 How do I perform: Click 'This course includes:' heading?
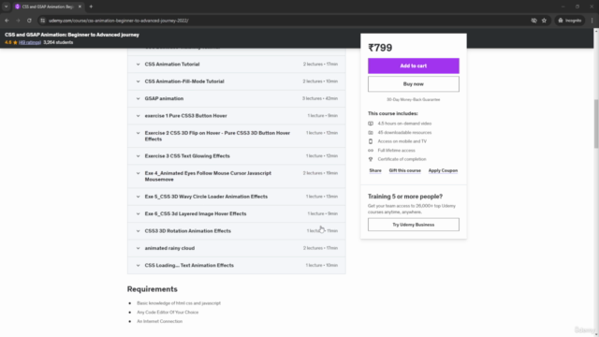click(x=393, y=113)
